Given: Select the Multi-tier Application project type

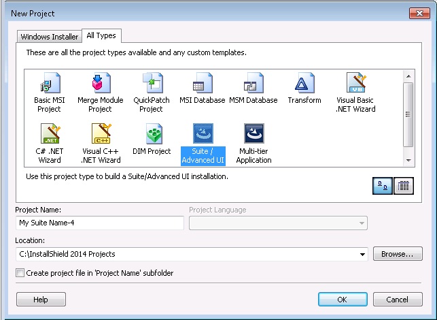Looking at the screenshot, I should (x=254, y=135).
